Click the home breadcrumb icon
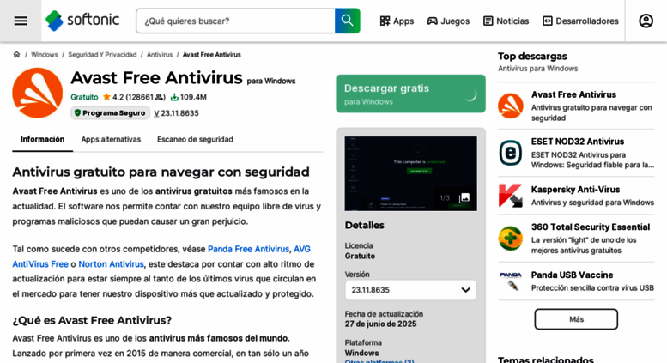 (x=16, y=55)
